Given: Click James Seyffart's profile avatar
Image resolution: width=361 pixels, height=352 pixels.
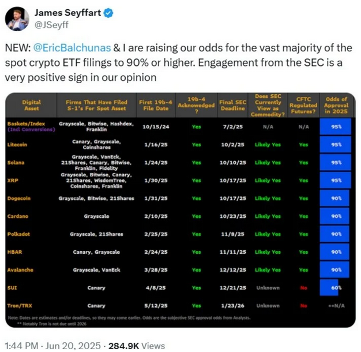Looking at the screenshot, I should pyautogui.click(x=17, y=18).
